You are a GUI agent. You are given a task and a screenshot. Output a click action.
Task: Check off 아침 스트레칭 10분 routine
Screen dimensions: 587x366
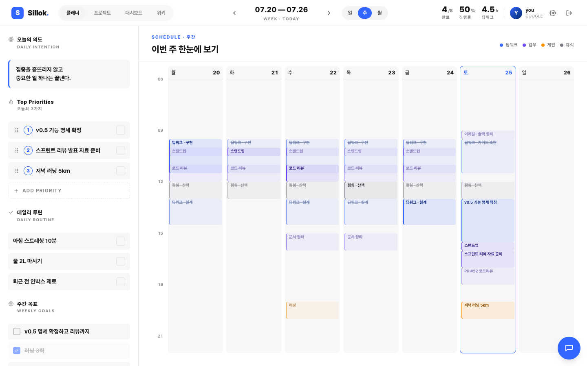pyautogui.click(x=121, y=241)
